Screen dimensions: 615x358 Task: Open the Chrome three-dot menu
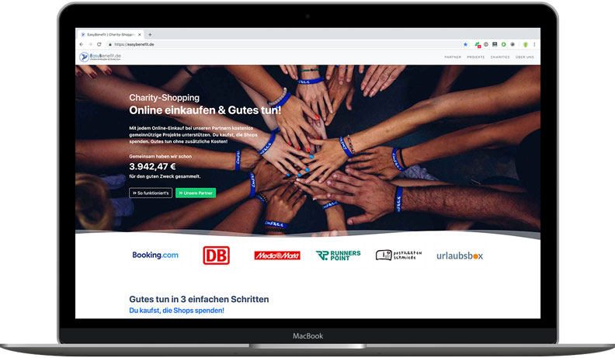[534, 44]
